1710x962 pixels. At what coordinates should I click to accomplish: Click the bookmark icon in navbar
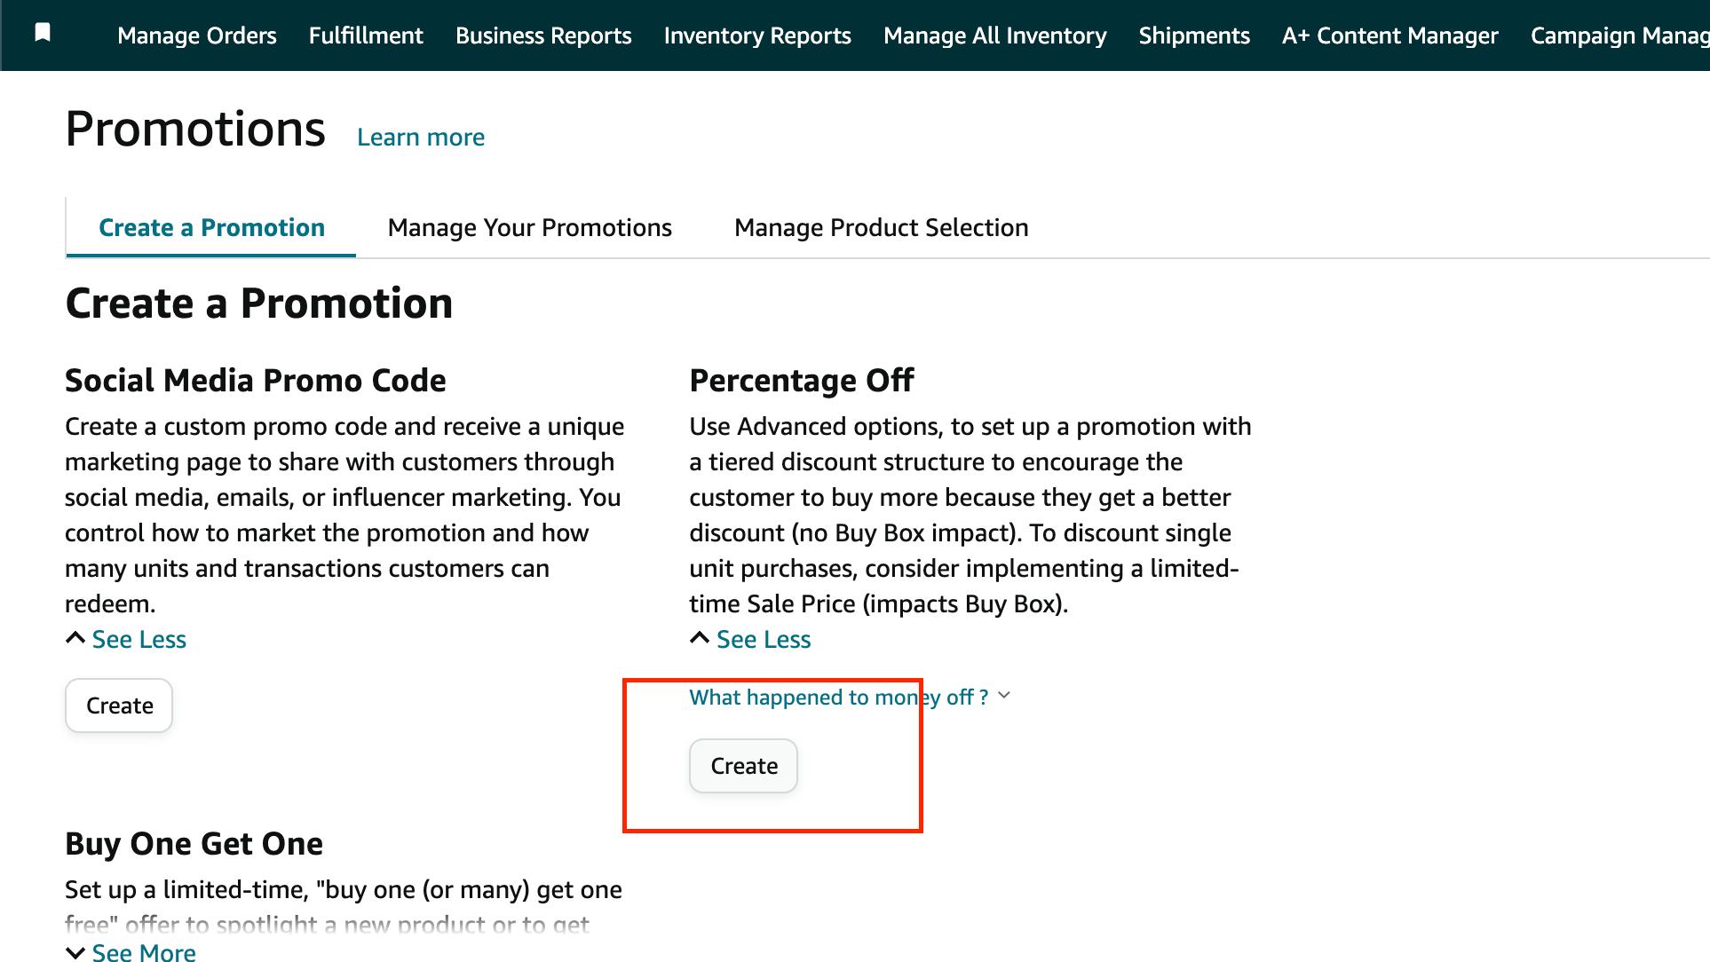coord(42,34)
